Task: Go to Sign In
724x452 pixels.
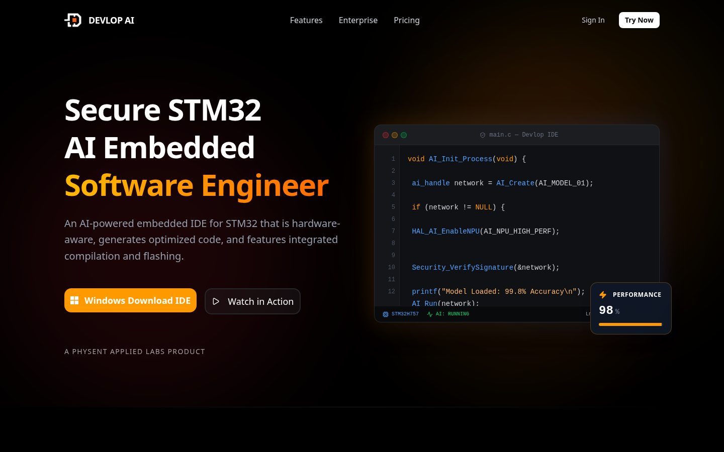Action: (593, 20)
